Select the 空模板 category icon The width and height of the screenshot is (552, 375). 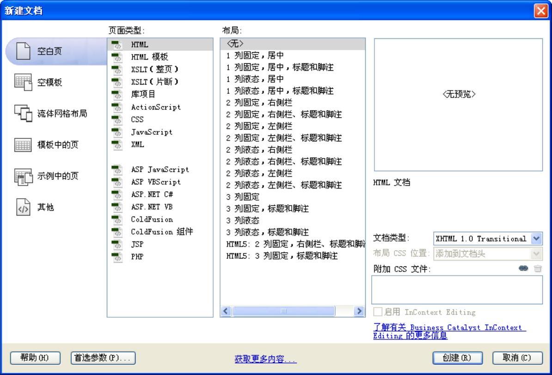(23, 82)
